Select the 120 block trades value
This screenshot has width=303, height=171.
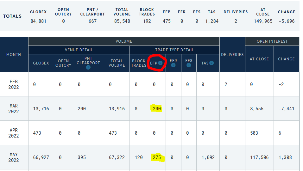[x=139, y=157]
